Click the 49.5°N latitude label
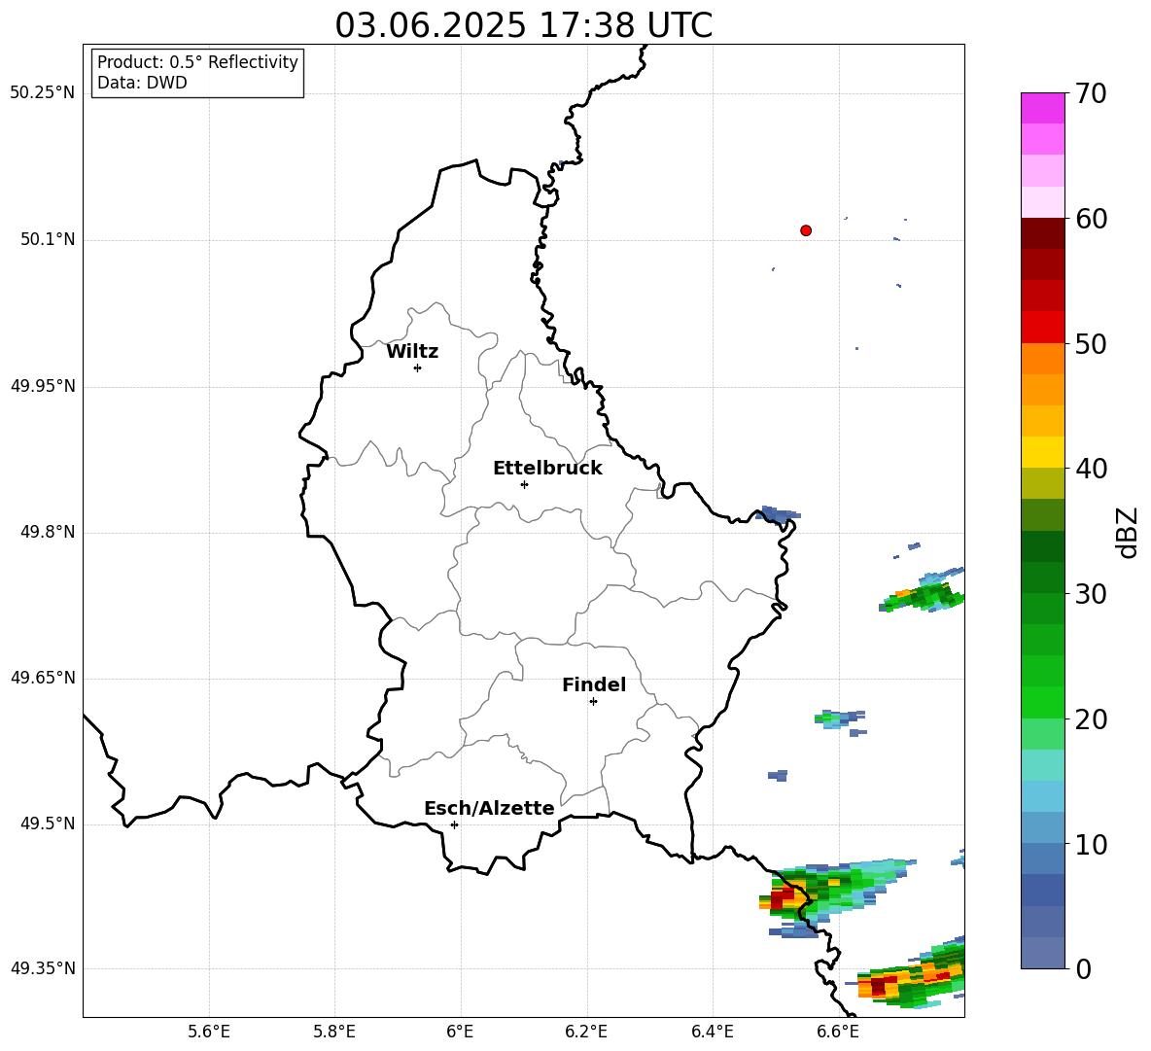The width and height of the screenshot is (1151, 1051). point(48,823)
